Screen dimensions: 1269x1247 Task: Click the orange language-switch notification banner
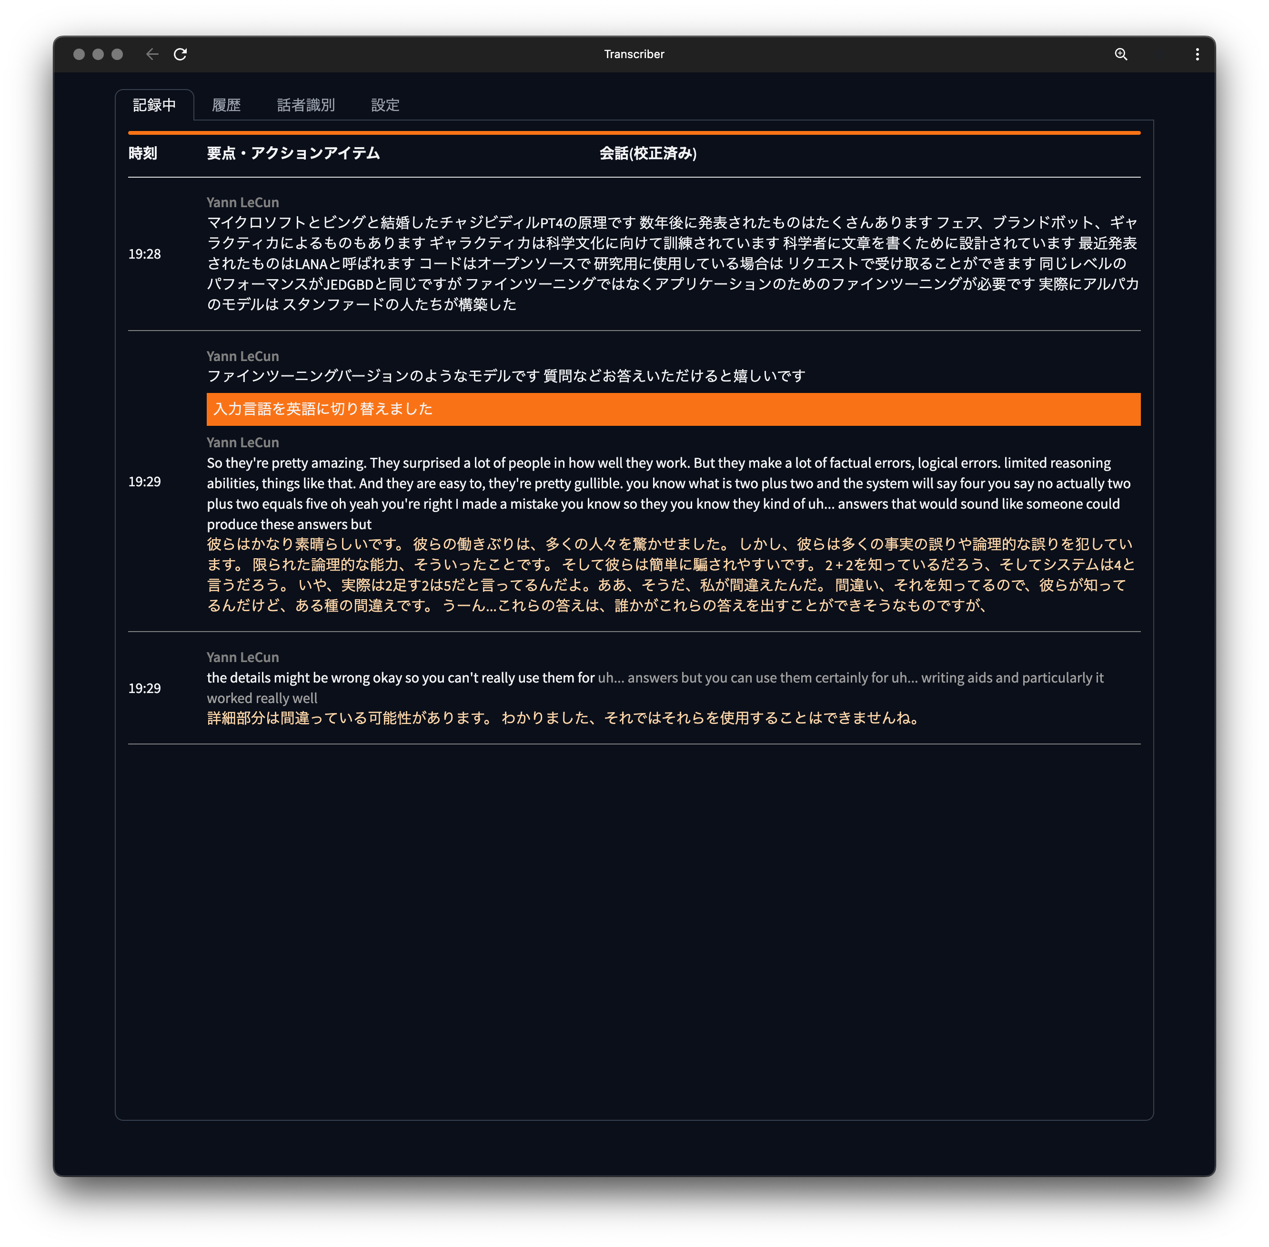point(673,409)
